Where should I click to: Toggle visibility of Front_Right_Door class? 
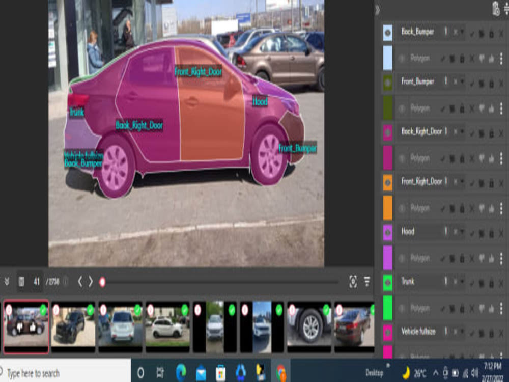click(x=387, y=182)
